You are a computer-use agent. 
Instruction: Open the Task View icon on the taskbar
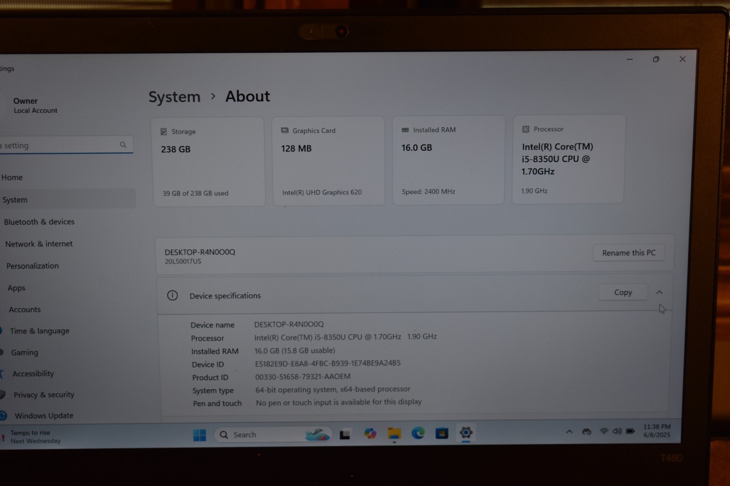[345, 435]
